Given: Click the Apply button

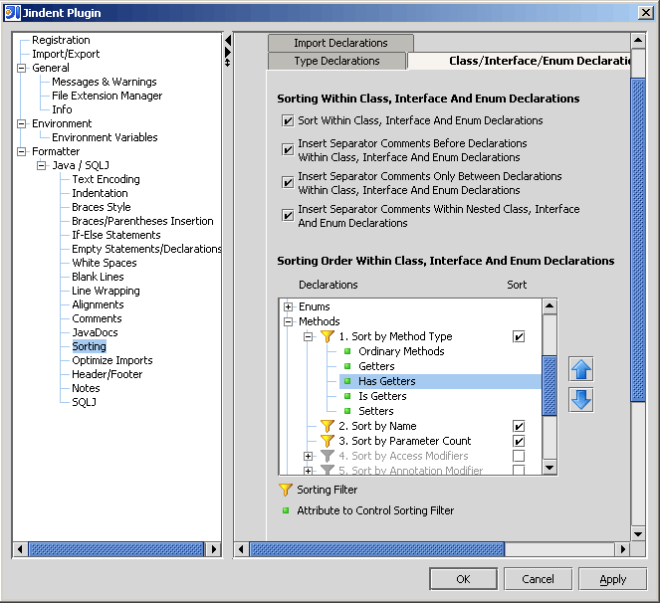Looking at the screenshot, I should [612, 579].
